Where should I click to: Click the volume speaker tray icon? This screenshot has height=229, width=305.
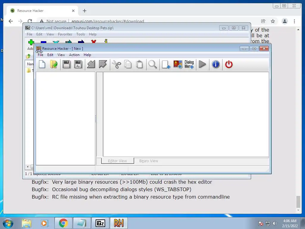pyautogui.click(x=275, y=223)
